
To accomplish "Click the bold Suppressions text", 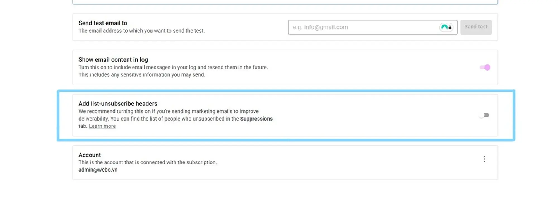I will click(x=256, y=119).
